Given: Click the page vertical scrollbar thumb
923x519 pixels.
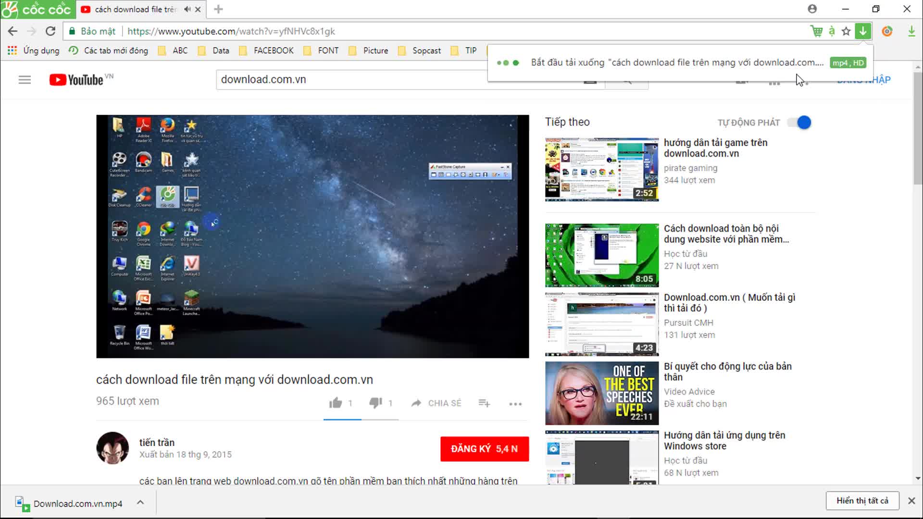Looking at the screenshot, I should [x=918, y=129].
